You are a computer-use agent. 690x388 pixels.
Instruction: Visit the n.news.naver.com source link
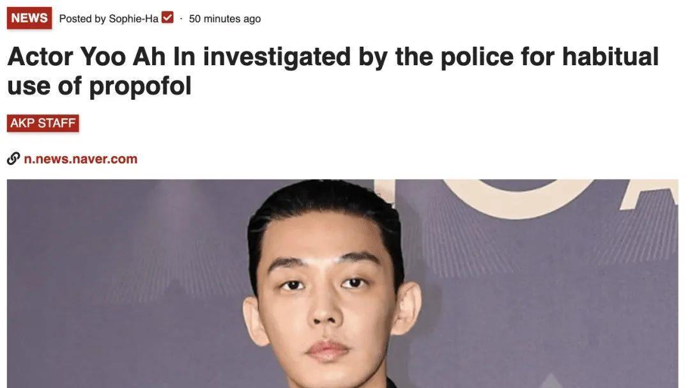80,159
